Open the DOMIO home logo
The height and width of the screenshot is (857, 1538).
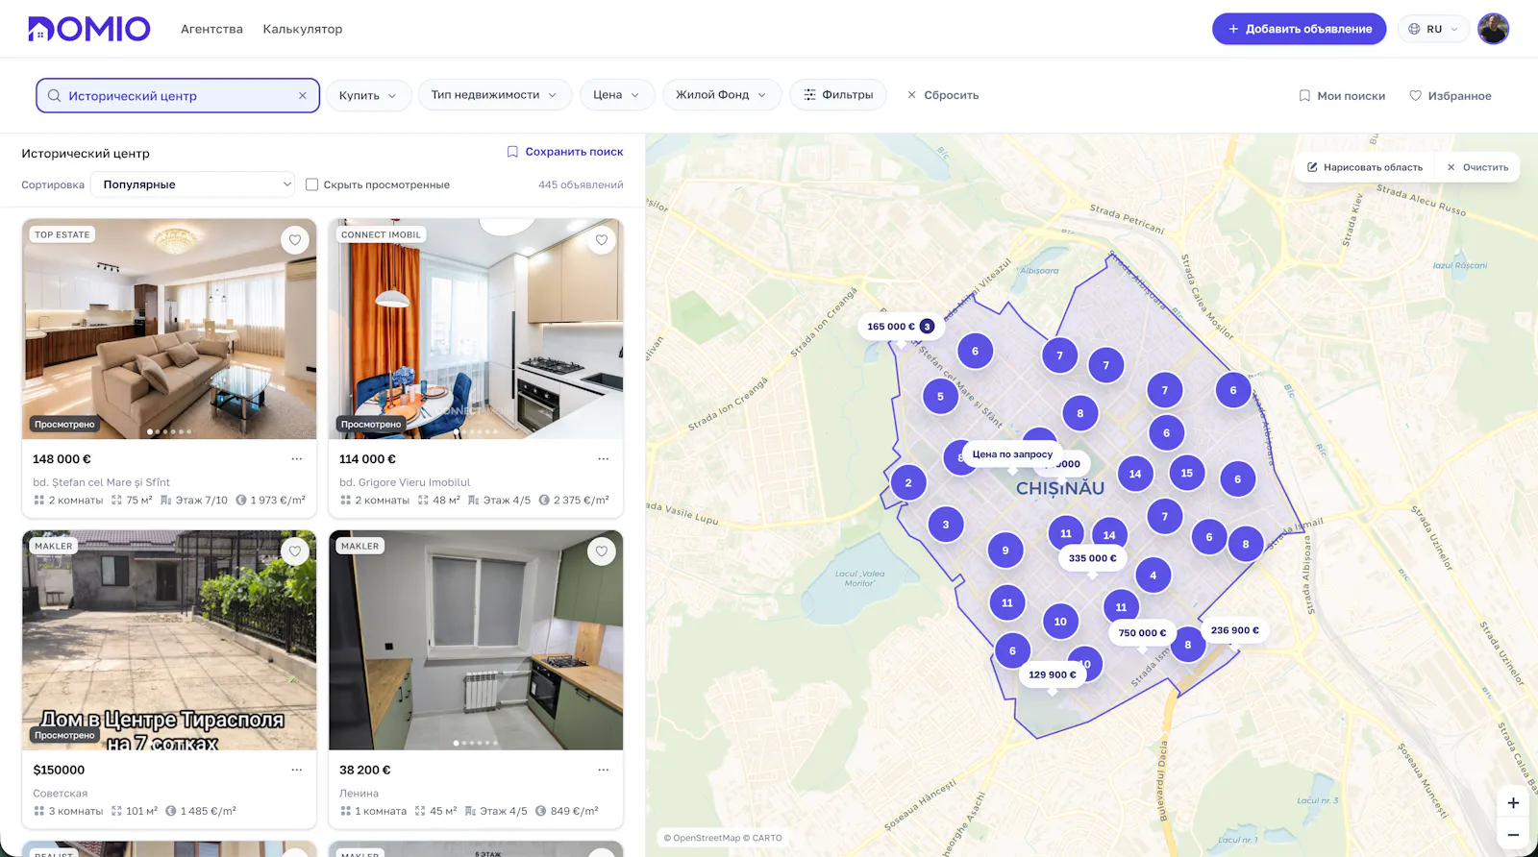pyautogui.click(x=88, y=29)
